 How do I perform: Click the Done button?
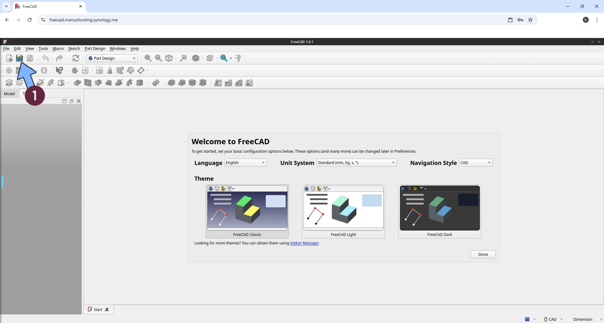483,254
